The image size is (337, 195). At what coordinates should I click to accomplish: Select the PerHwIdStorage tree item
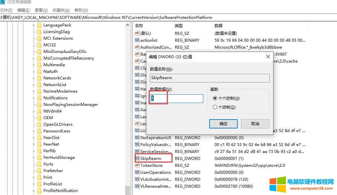coord(59,158)
